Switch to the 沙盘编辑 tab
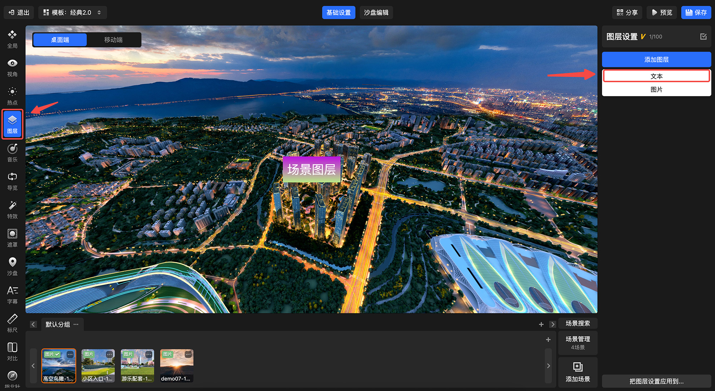The height and width of the screenshot is (391, 715). (376, 13)
